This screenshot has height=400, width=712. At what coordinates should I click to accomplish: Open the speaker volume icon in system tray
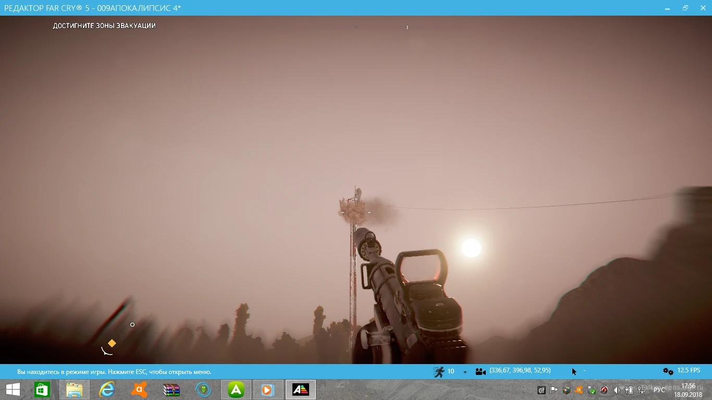click(x=617, y=390)
